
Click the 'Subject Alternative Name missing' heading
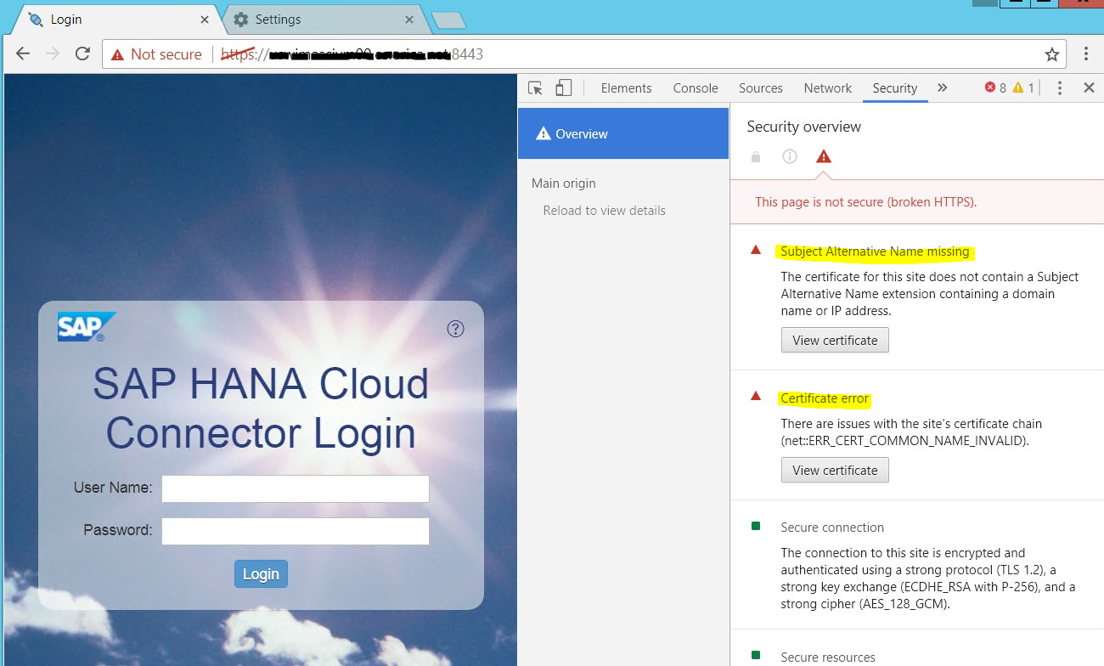[x=875, y=251]
